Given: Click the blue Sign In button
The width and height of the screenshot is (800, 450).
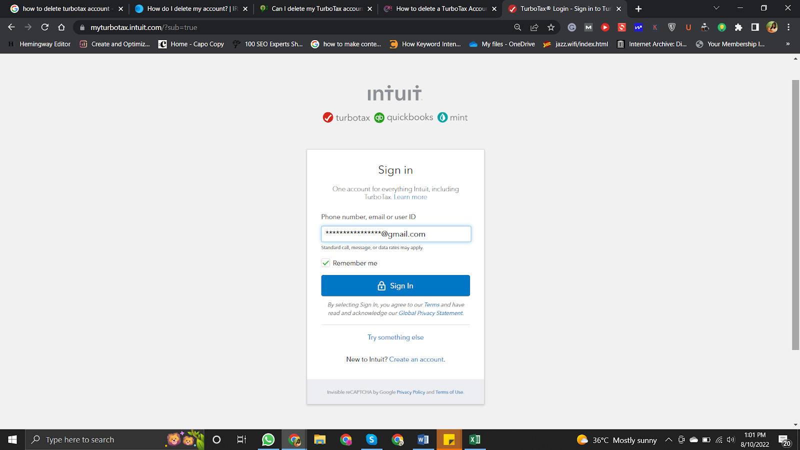Looking at the screenshot, I should [395, 285].
